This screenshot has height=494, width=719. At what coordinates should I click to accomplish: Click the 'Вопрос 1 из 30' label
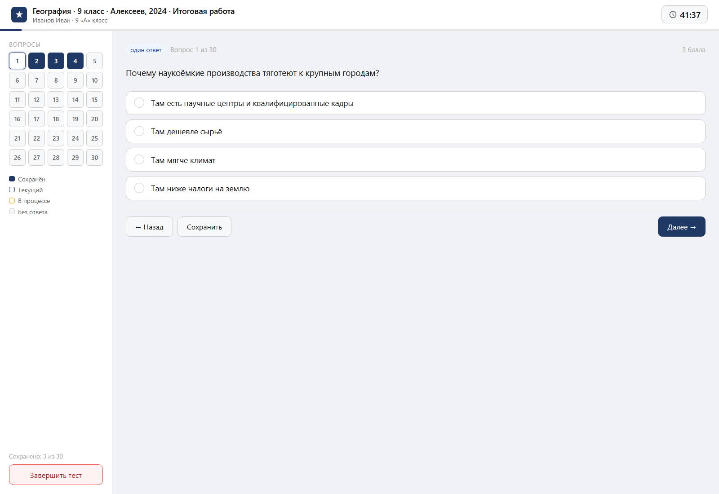click(x=193, y=50)
